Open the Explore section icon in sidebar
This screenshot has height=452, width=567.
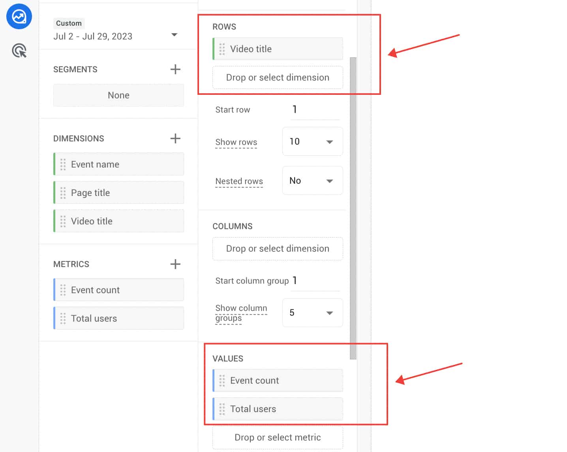pyautogui.click(x=19, y=17)
